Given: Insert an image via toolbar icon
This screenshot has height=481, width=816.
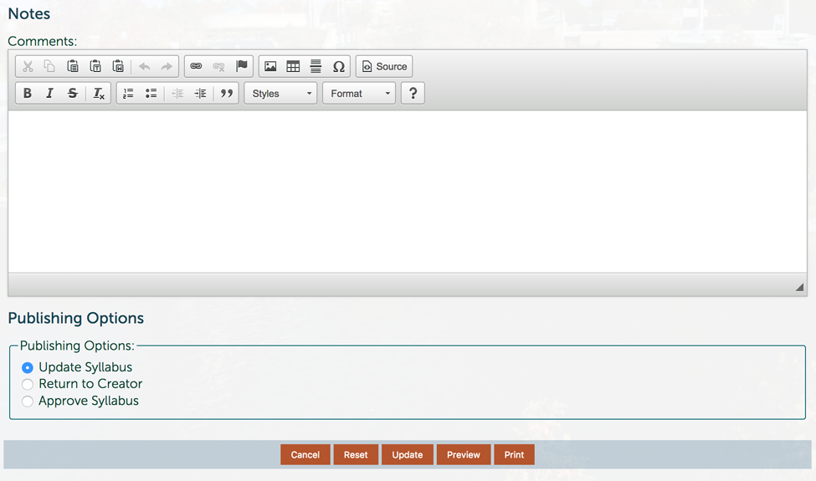Looking at the screenshot, I should [270, 67].
